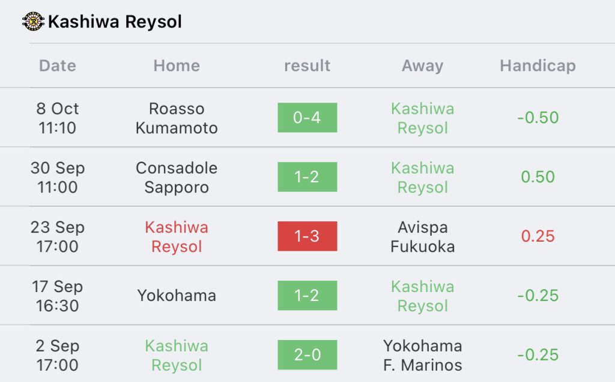Click the 8 Oct 11:10 match date
The height and width of the screenshot is (382, 615).
coord(57,118)
